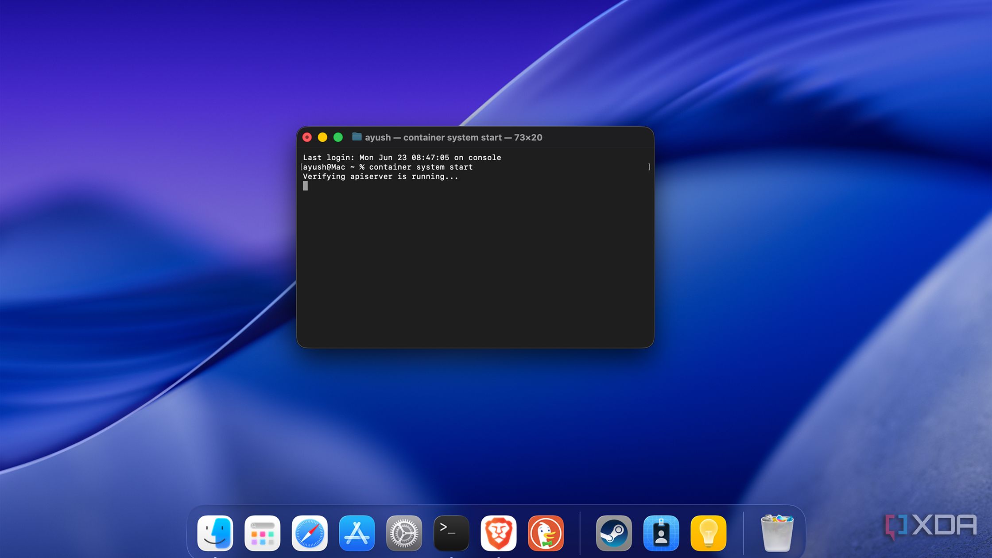The image size is (992, 558).
Task: Minimize Terminal with yellow button
Action: click(x=322, y=137)
